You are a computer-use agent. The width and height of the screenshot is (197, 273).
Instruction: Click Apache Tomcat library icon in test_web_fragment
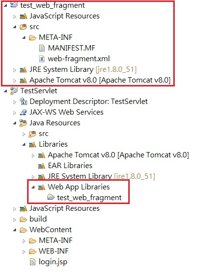point(23,81)
